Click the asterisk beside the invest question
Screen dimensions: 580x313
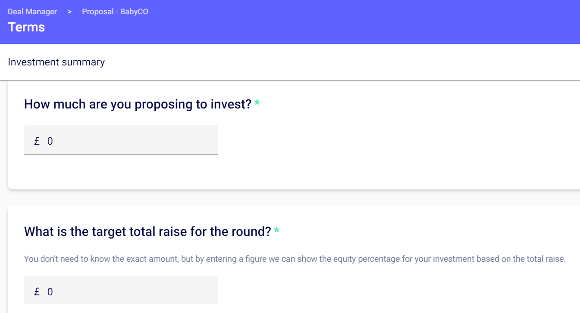pos(257,103)
